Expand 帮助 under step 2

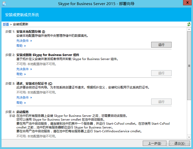21,74
